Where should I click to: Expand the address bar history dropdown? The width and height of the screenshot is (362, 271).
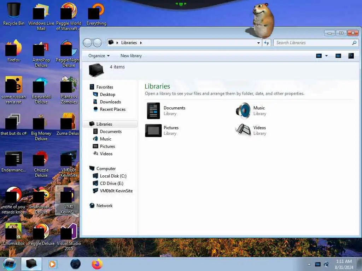click(258, 43)
